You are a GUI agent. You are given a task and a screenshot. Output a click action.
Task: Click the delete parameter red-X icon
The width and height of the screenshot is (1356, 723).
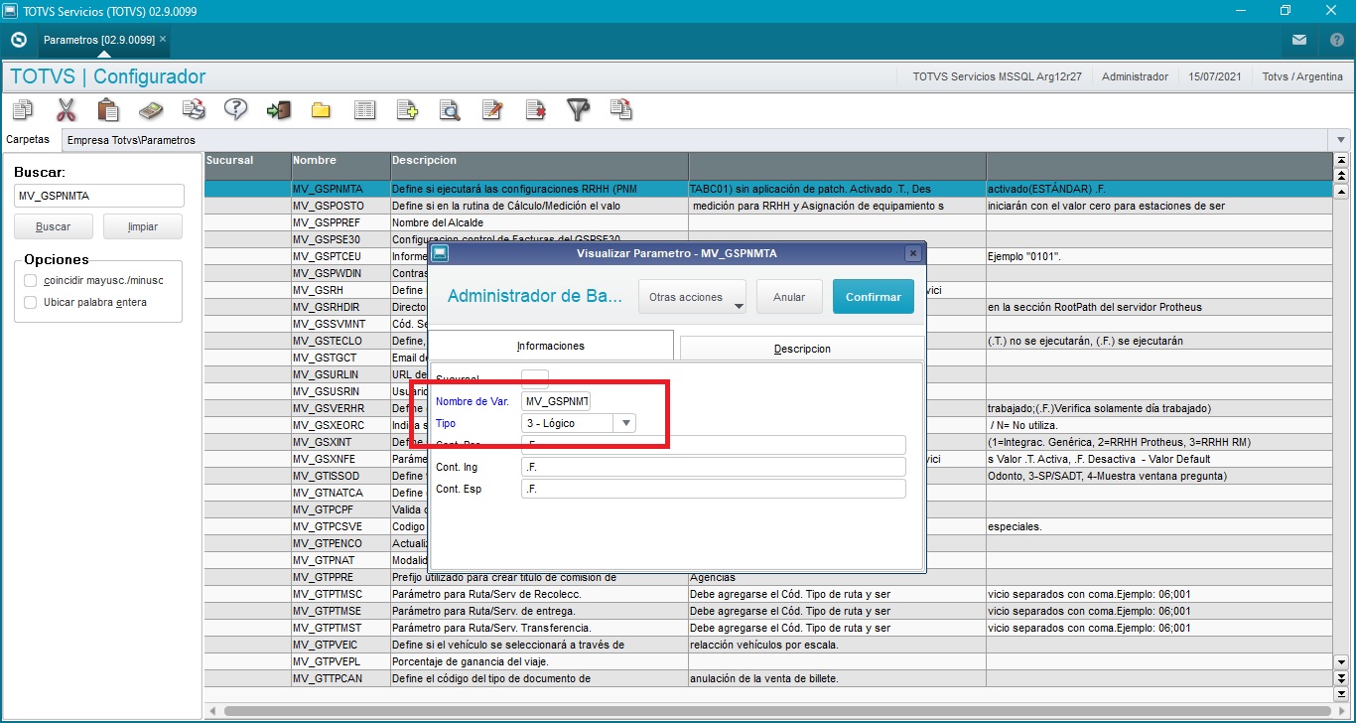coord(535,109)
